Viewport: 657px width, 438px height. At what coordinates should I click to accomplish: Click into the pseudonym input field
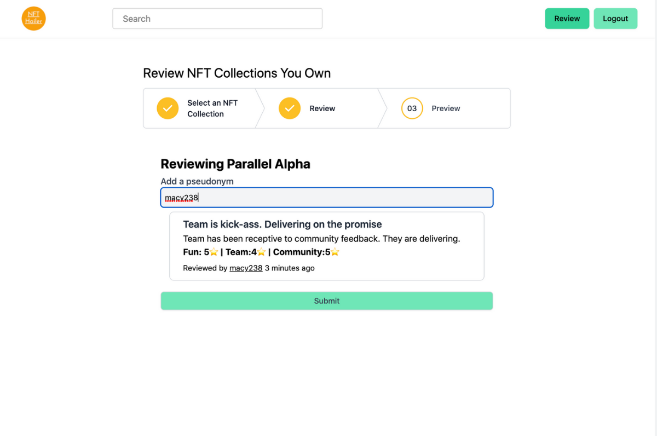click(327, 198)
